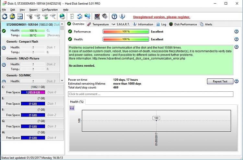Click the status bar 'Status last updated' text
This screenshot has width=243, height=160.
[32, 158]
